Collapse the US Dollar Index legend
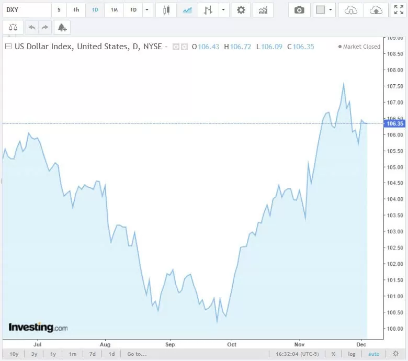This screenshot has height=361, width=408. pyautogui.click(x=8, y=47)
